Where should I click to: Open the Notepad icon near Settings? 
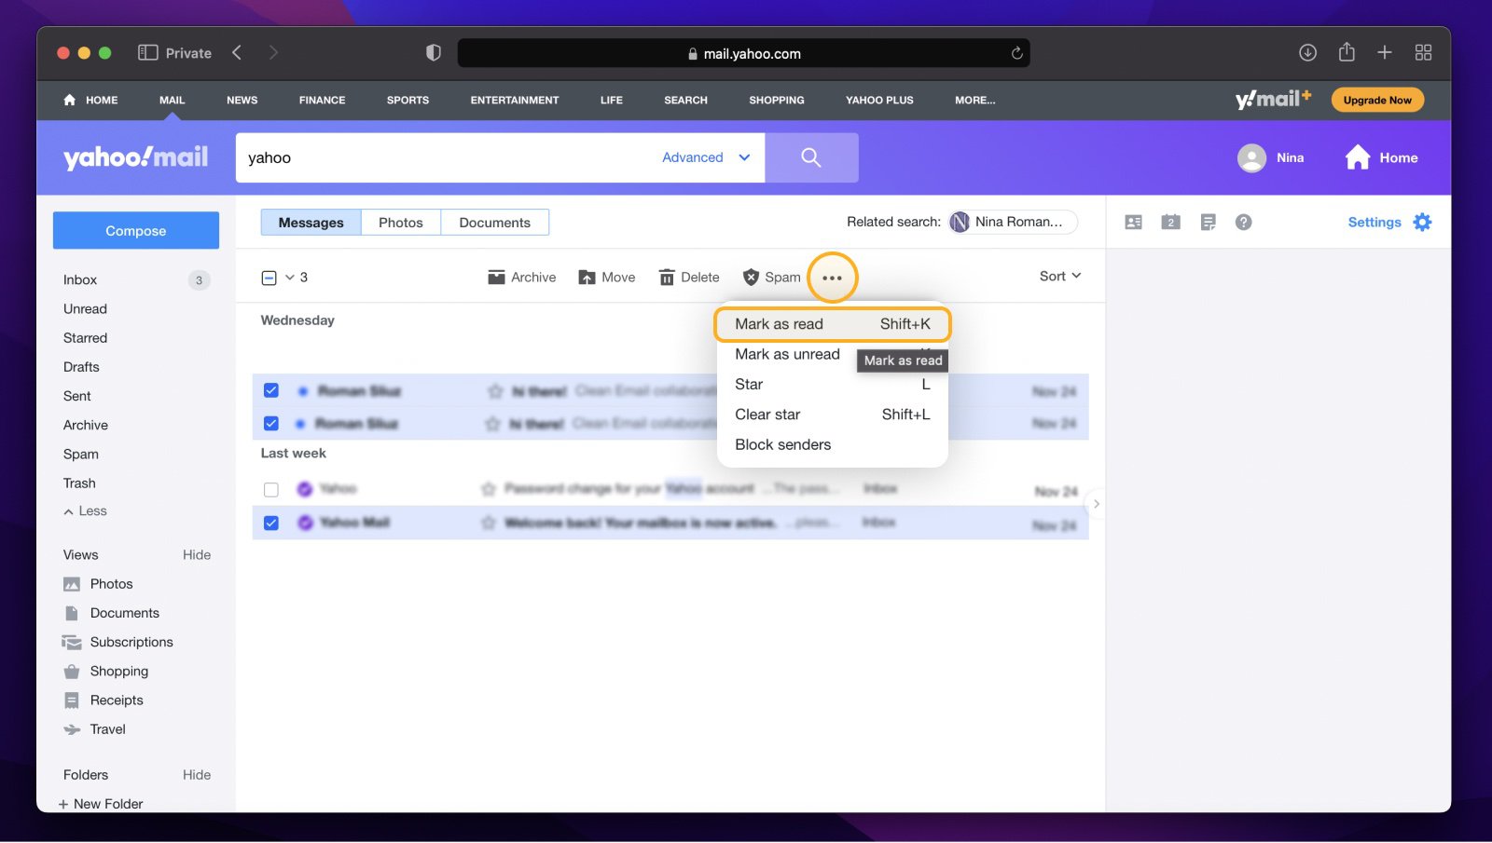point(1208,222)
